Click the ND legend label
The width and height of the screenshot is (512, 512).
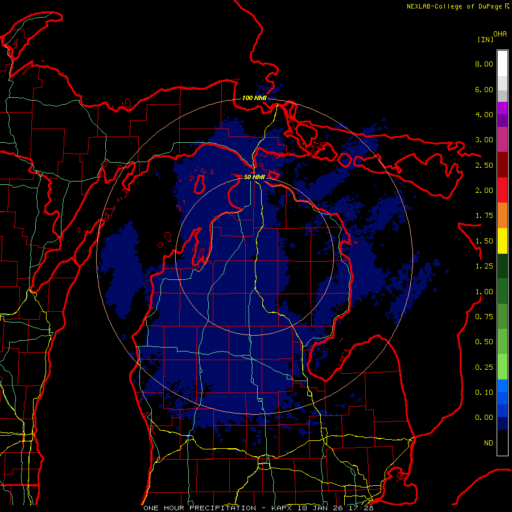[489, 443]
